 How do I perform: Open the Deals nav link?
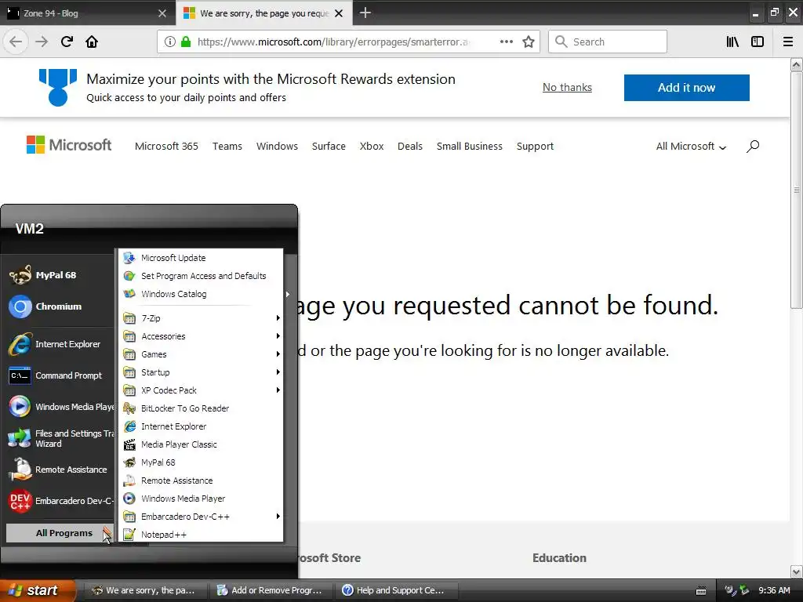tap(409, 147)
